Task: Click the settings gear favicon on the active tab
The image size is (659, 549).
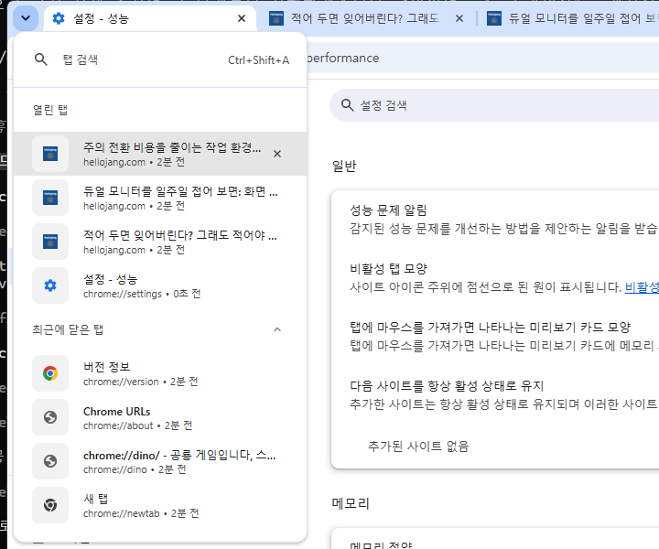Action: pyautogui.click(x=59, y=18)
